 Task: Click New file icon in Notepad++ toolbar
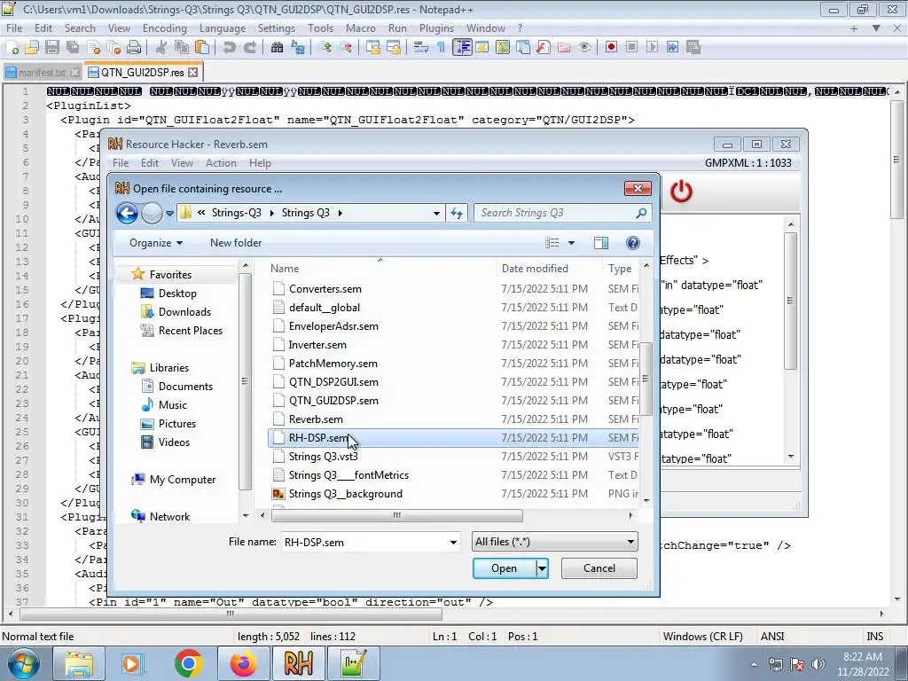click(x=12, y=48)
